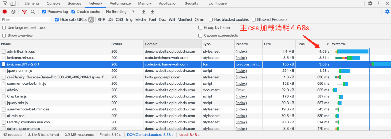
Task: Click the waterfall bar of adminlte.min.css
Action: click(352, 52)
